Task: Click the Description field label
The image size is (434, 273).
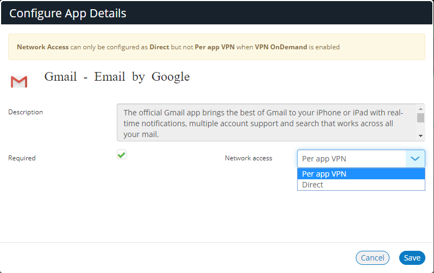Action: [x=26, y=112]
